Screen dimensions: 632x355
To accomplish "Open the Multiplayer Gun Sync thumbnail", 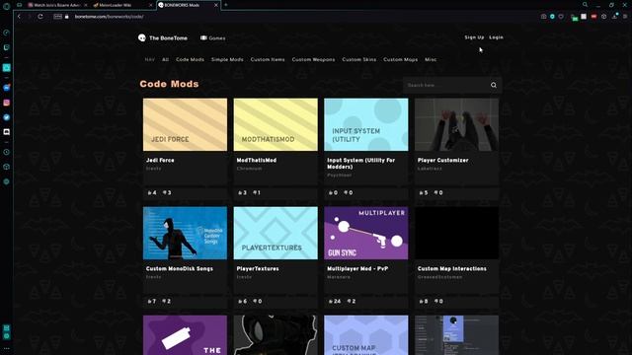I will point(366,233).
